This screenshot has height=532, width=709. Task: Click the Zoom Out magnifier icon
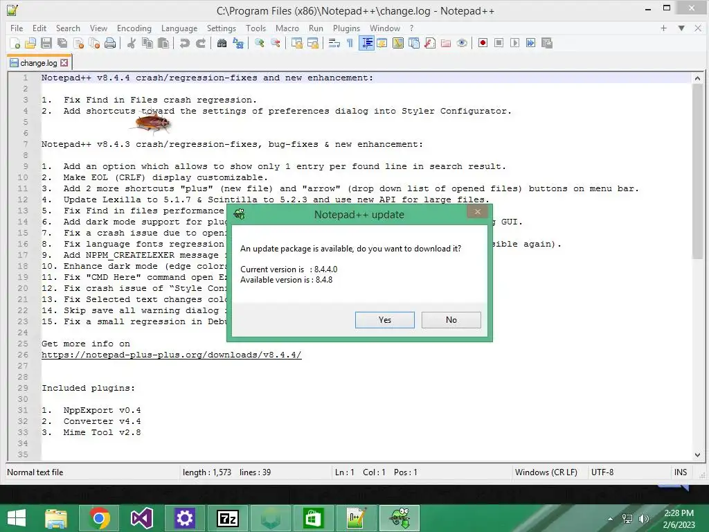(275, 43)
